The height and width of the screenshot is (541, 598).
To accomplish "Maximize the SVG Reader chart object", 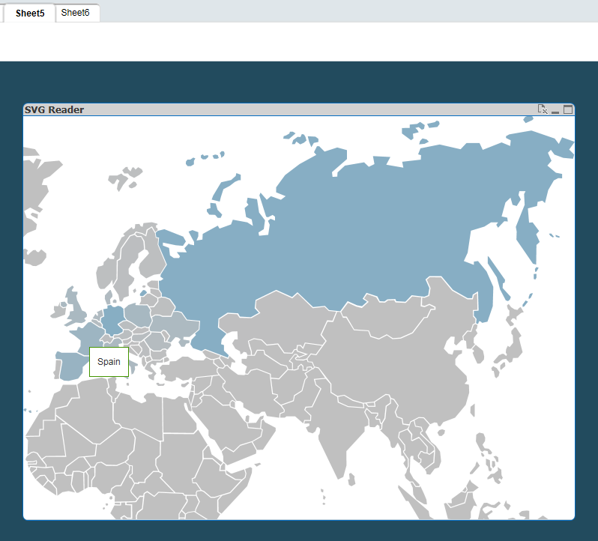I will pyautogui.click(x=568, y=109).
